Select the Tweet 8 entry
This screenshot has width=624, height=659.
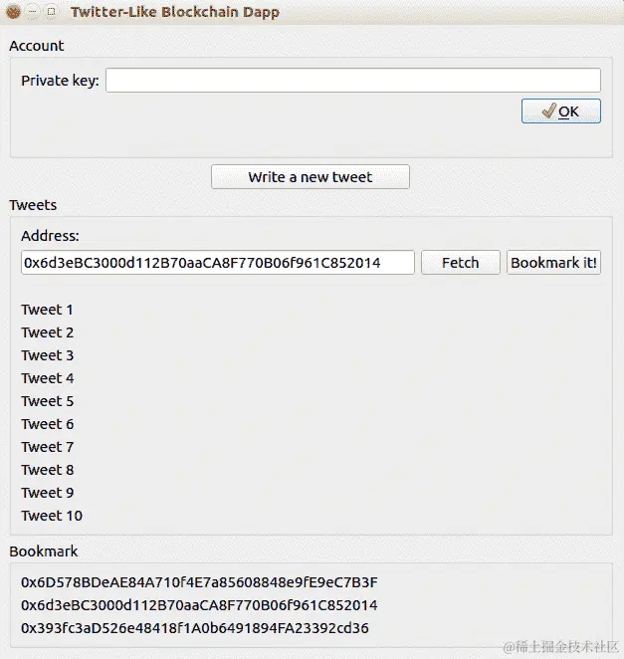click(48, 470)
